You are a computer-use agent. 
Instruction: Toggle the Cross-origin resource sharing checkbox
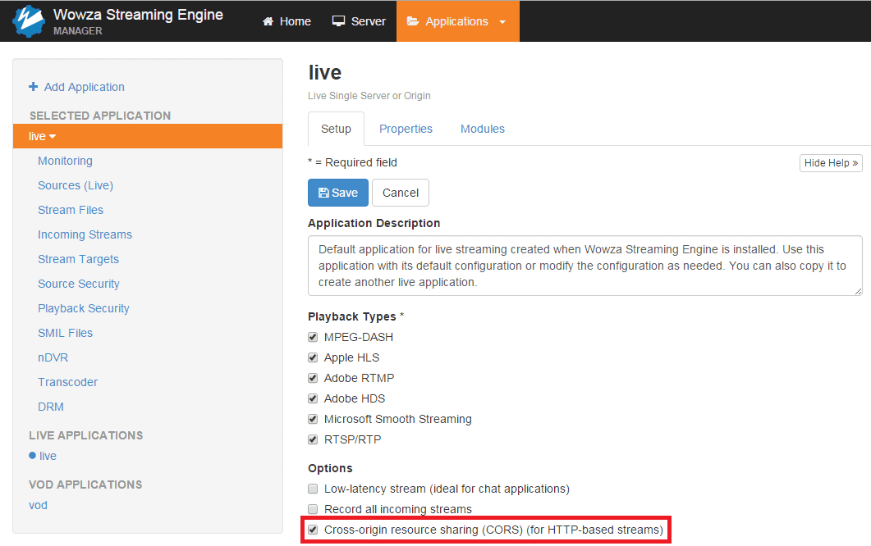coord(313,530)
